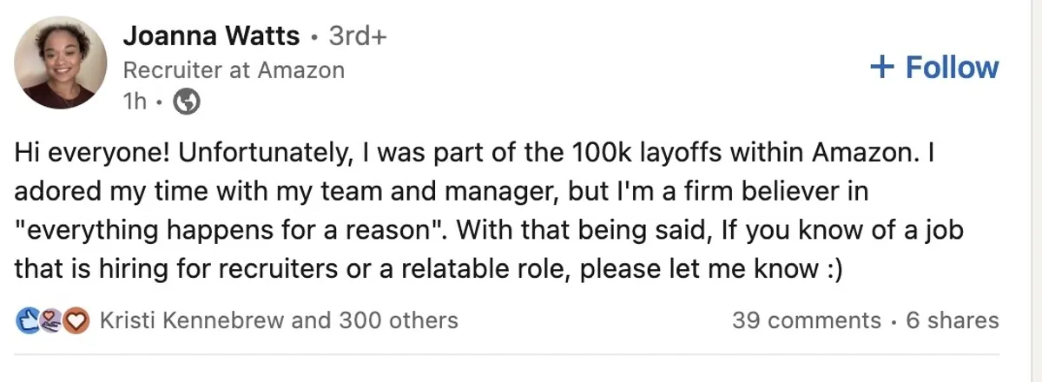Open the 39 comments link
1042x382 pixels.
806,320
